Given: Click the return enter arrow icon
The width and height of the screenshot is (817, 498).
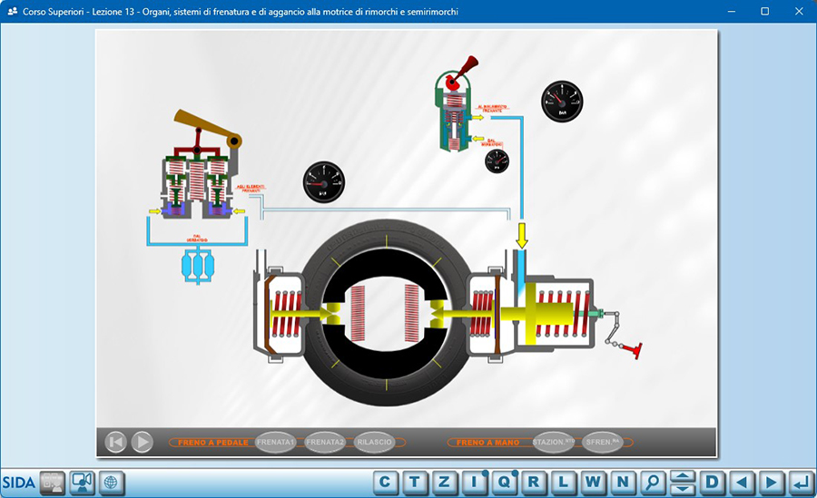Looking at the screenshot, I should [800, 482].
